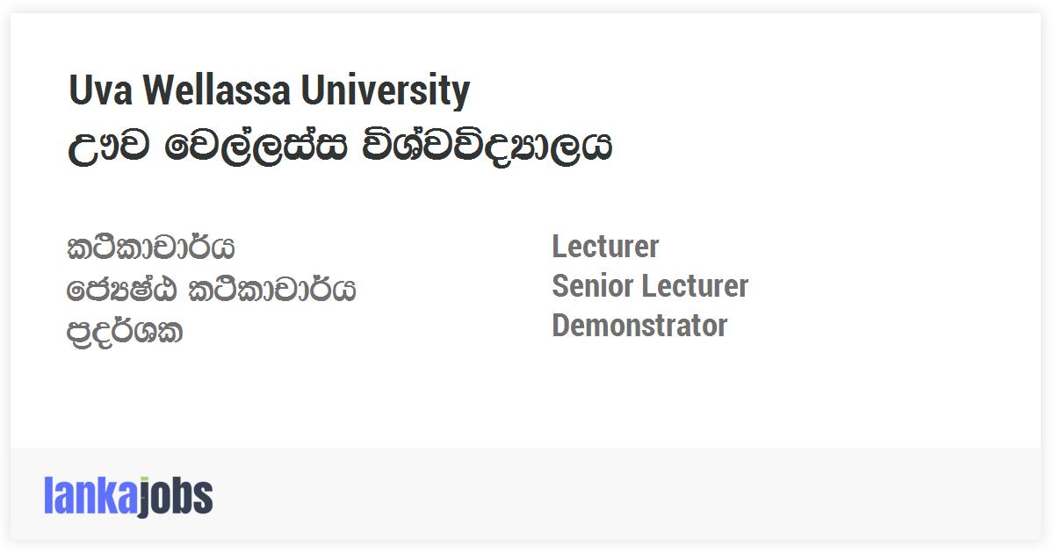
Task: Click the empty white area below Demonstrator
Action: point(639,395)
